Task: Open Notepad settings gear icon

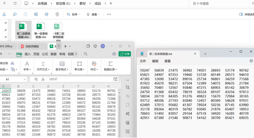Action: (251, 61)
